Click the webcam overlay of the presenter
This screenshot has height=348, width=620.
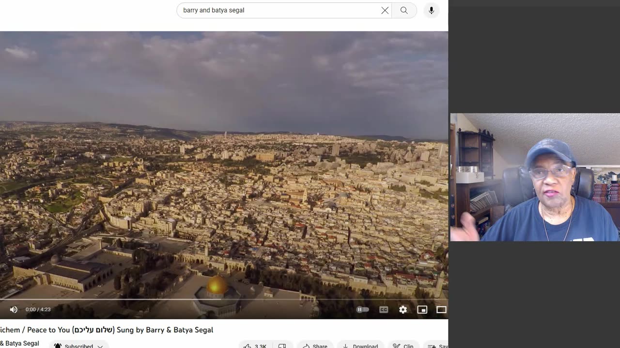(535, 177)
